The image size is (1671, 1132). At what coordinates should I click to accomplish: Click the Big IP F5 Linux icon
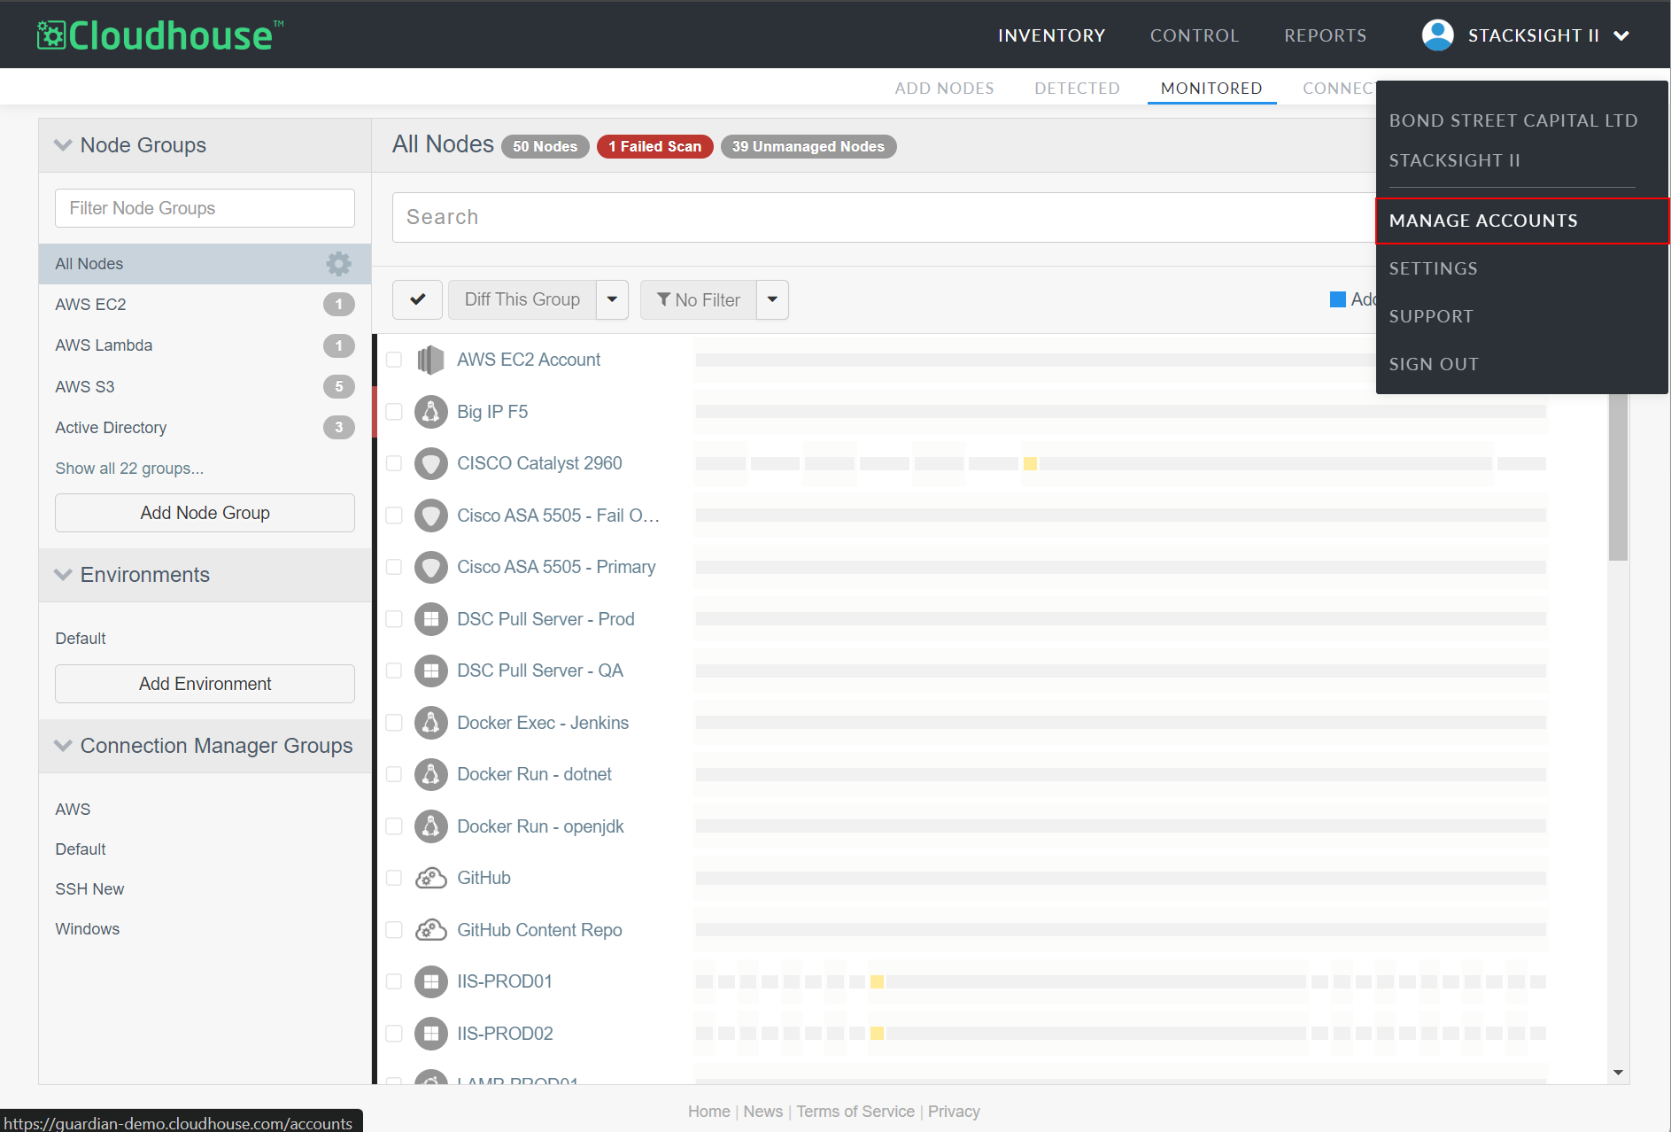click(430, 412)
